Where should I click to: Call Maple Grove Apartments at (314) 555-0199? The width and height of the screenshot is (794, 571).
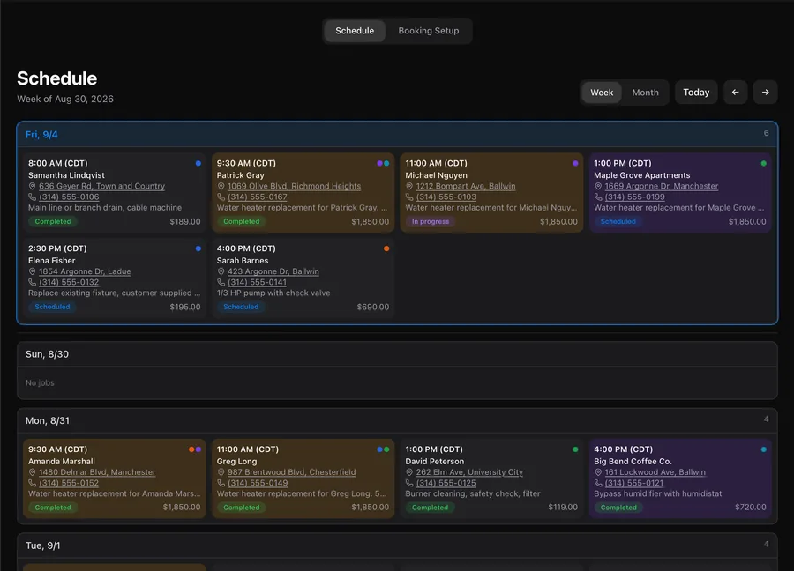[634, 197]
